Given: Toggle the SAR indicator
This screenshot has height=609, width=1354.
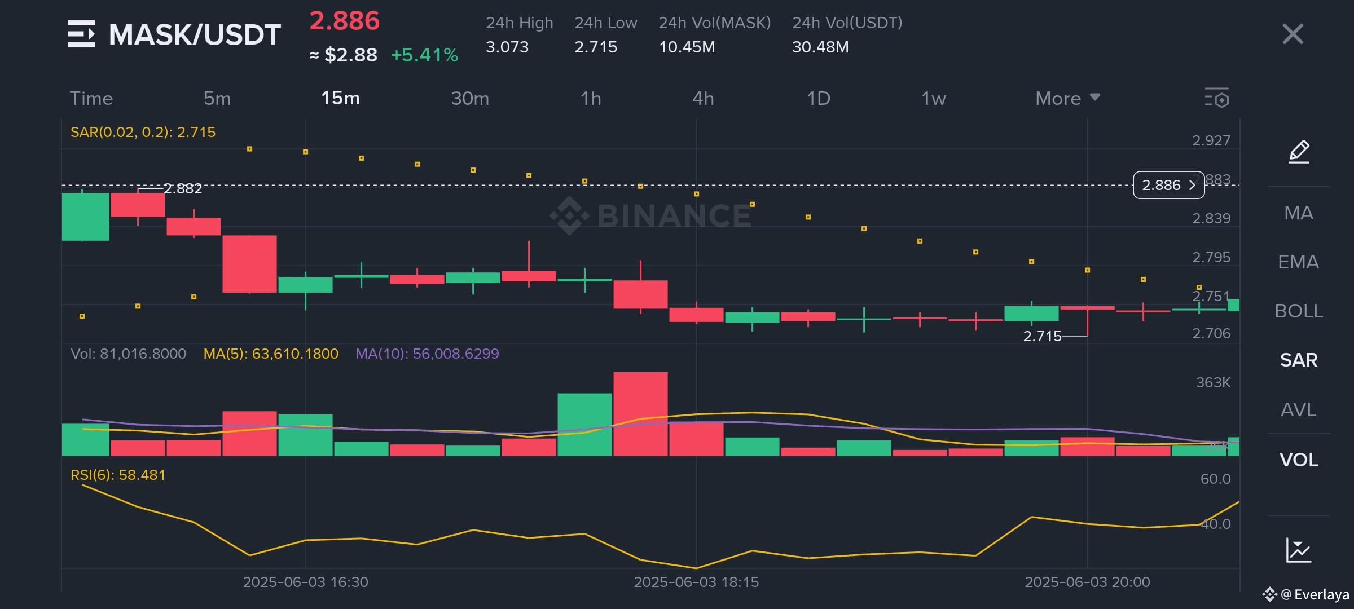Looking at the screenshot, I should (x=1299, y=360).
